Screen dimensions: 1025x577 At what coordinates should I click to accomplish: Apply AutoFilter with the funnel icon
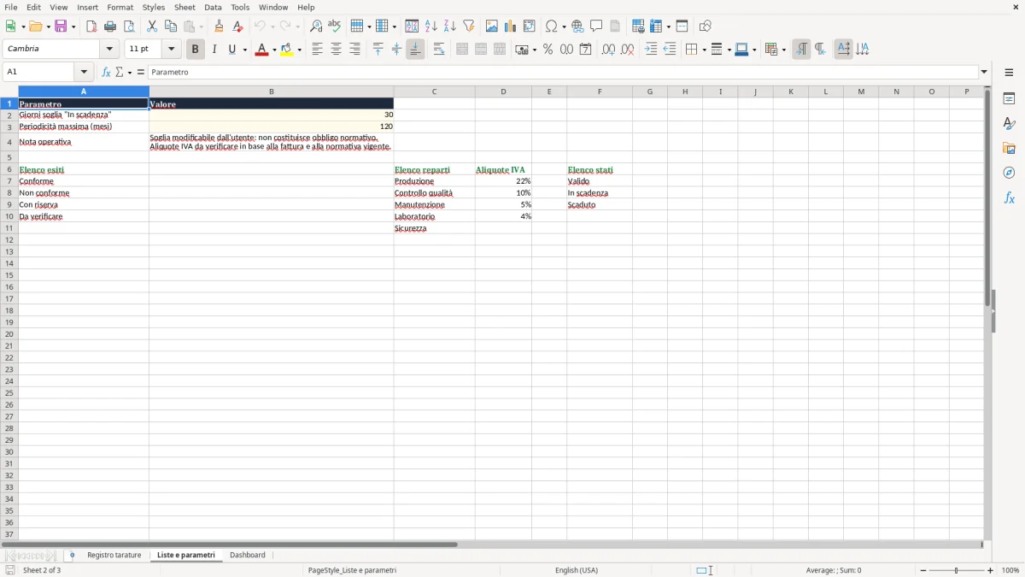pos(469,26)
